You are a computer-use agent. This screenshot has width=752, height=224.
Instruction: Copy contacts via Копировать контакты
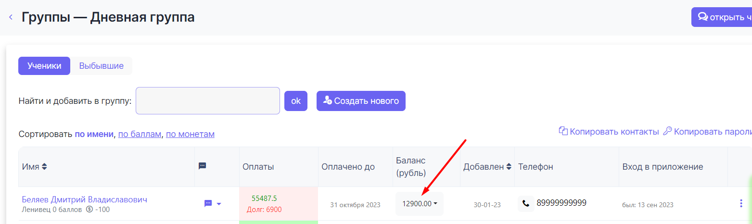609,131
